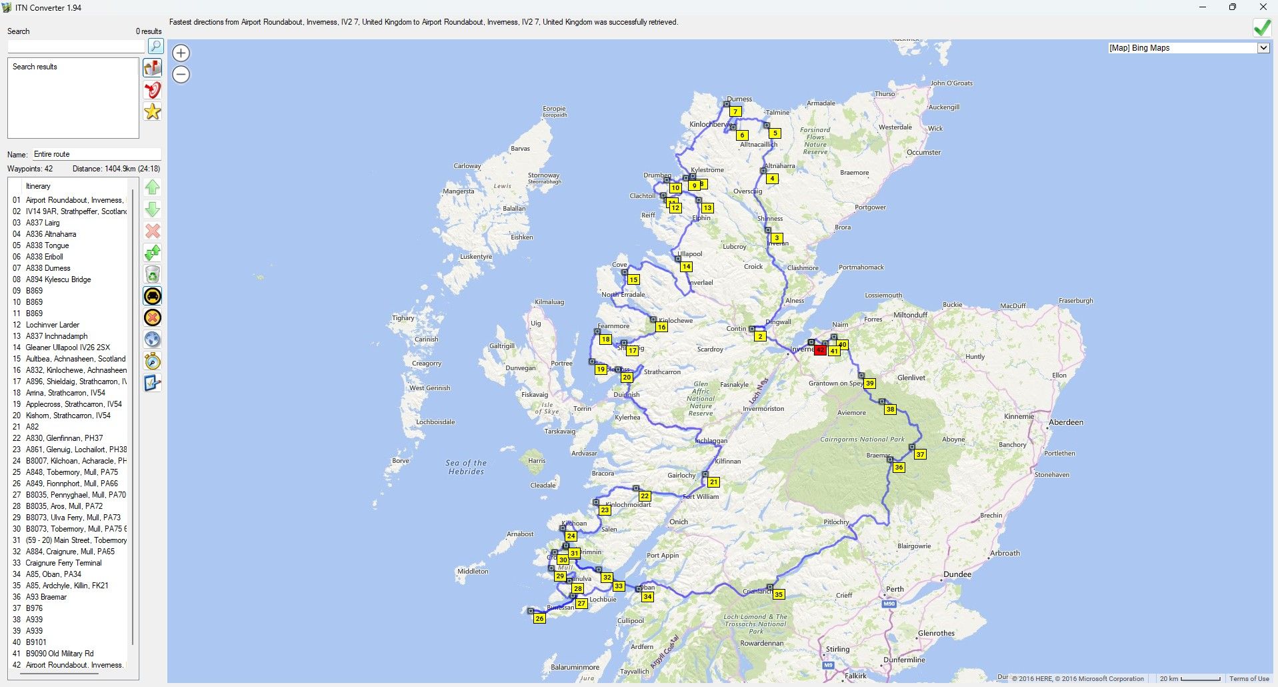The image size is (1278, 687).
Task: Select itinerary item 33 Craignure Ferry Terminal
Action: pos(63,563)
